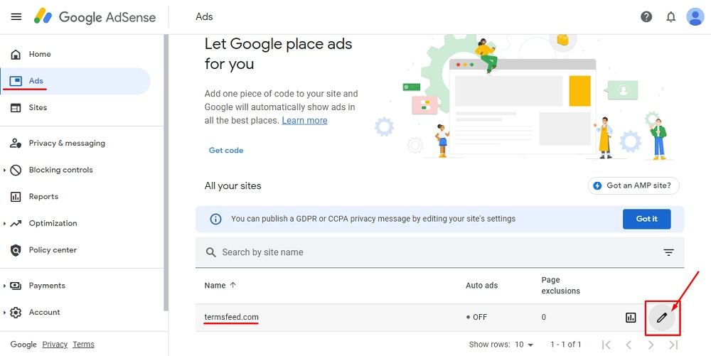Open the Show rows 10 dropdown

point(524,345)
